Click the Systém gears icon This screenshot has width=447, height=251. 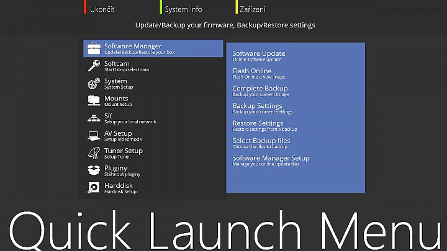[94, 83]
